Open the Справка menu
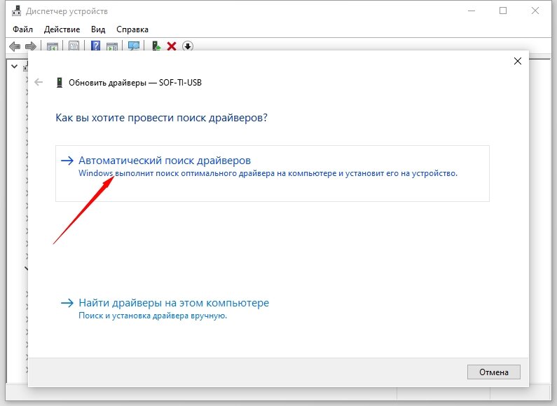The image size is (557, 406). tap(132, 29)
